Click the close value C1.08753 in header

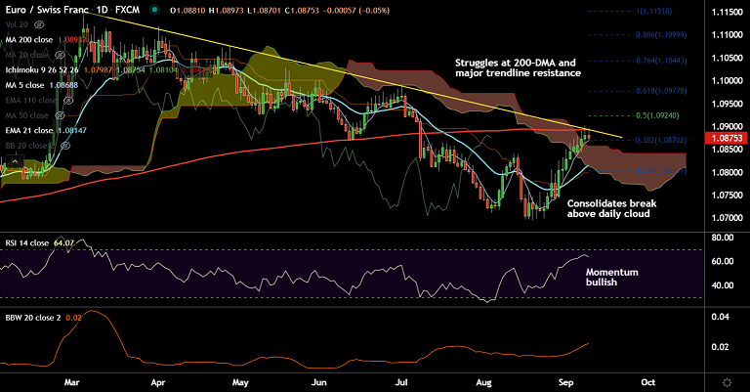302,10
